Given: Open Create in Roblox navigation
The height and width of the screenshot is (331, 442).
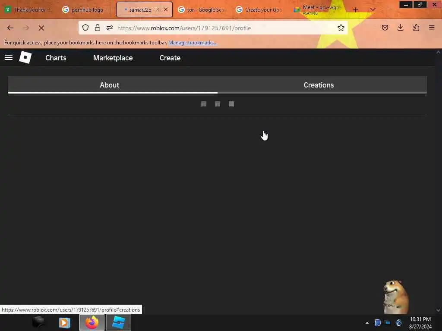Looking at the screenshot, I should coord(170,58).
